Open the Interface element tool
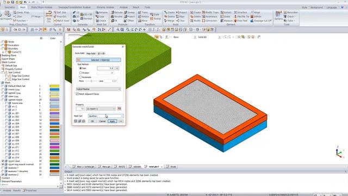 (240, 13)
